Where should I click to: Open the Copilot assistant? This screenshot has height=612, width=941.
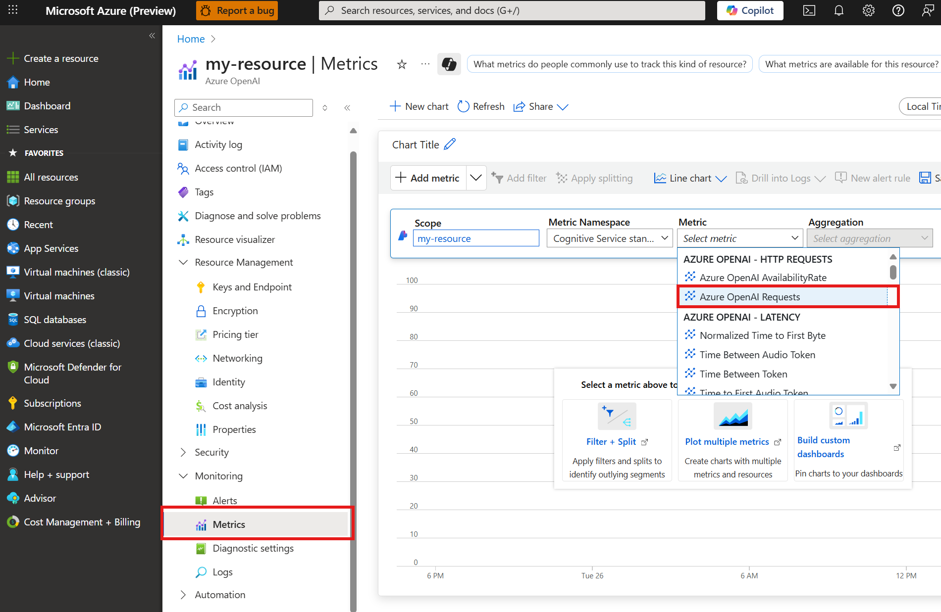pyautogui.click(x=749, y=10)
